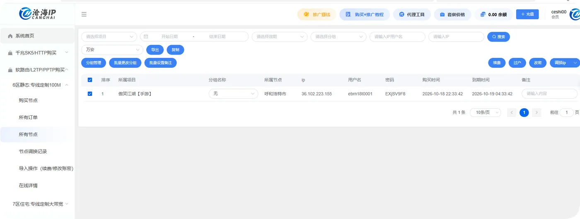This screenshot has height=219, width=580.
Task: Click the 代 badge icon in 代理工具
Action: (x=401, y=14)
